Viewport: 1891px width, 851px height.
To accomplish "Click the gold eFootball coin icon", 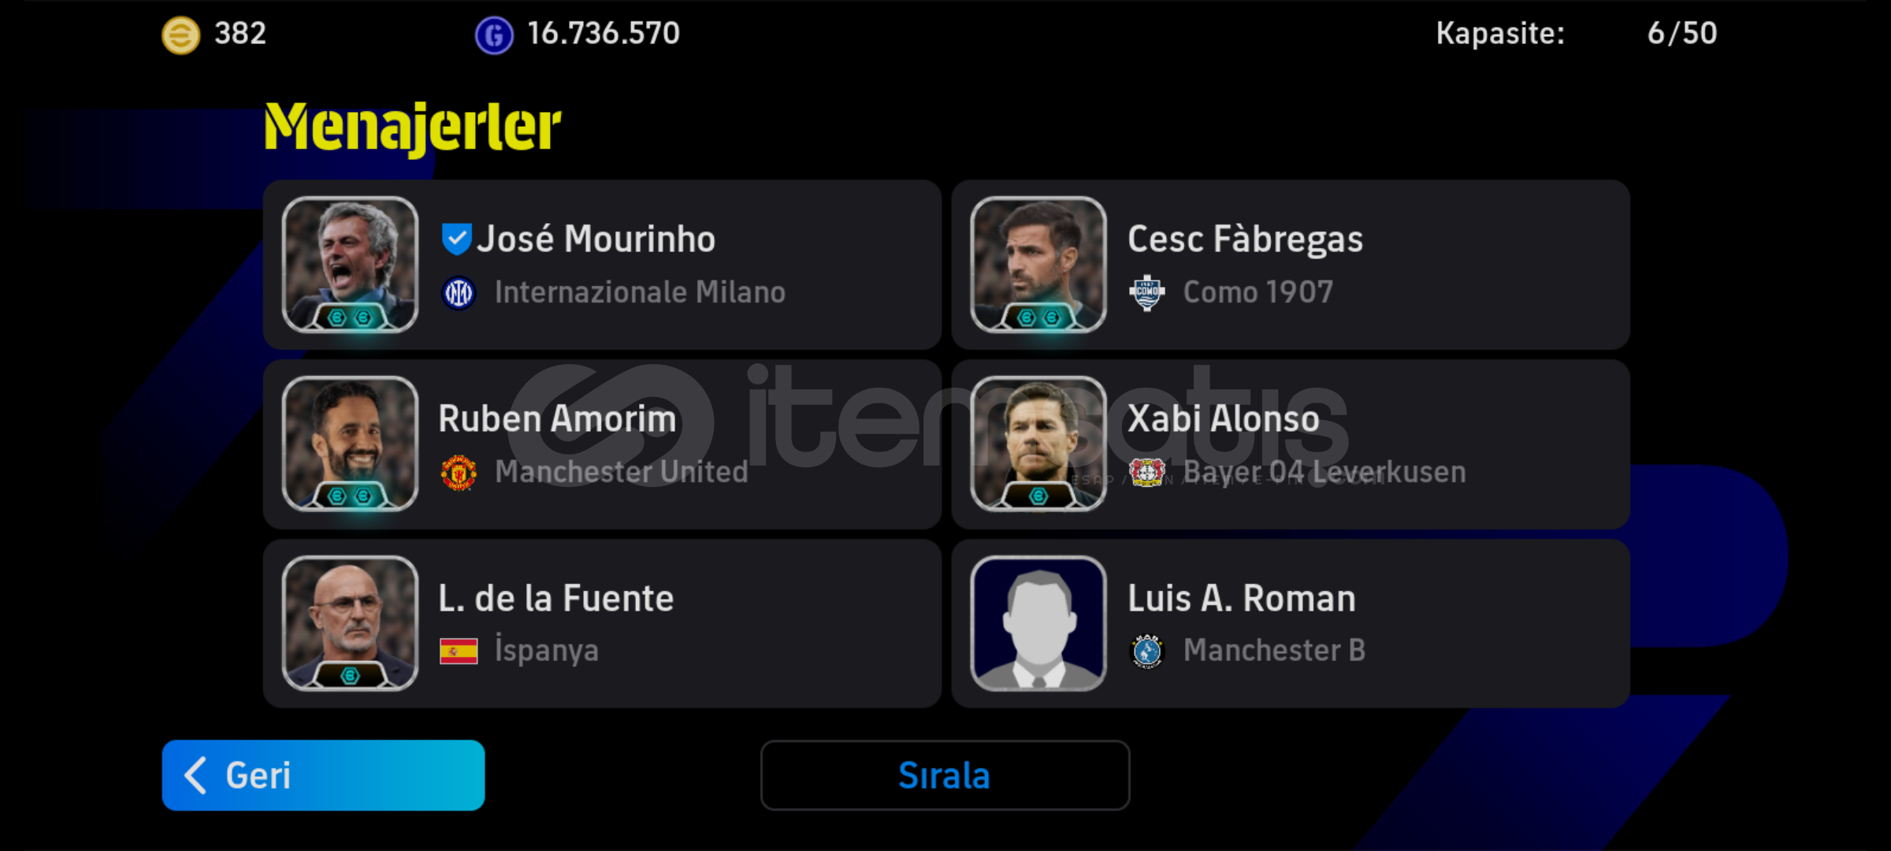I will [x=180, y=35].
